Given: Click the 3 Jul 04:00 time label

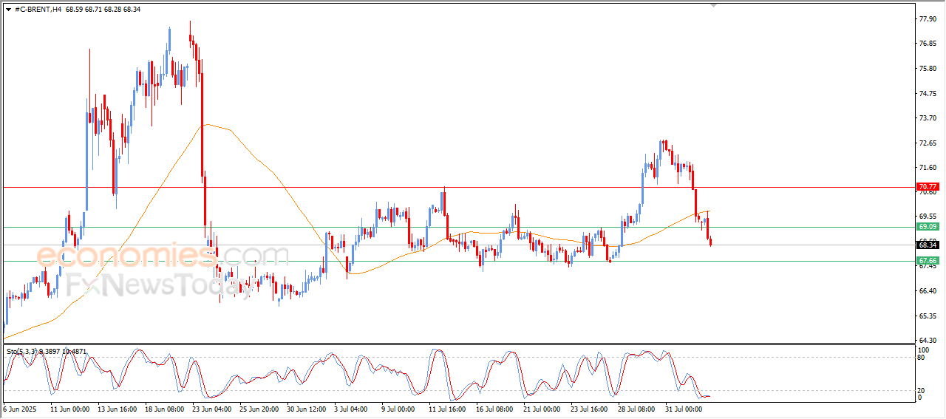Looking at the screenshot, I should pyautogui.click(x=352, y=408).
